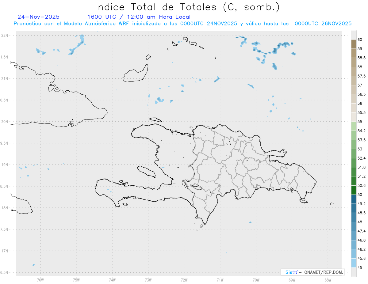Click the latitude label '20N'
Image resolution: width=368 pixels, height=284 pixels.
[5, 122]
